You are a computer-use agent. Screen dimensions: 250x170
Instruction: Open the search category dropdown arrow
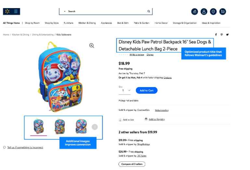65,11
